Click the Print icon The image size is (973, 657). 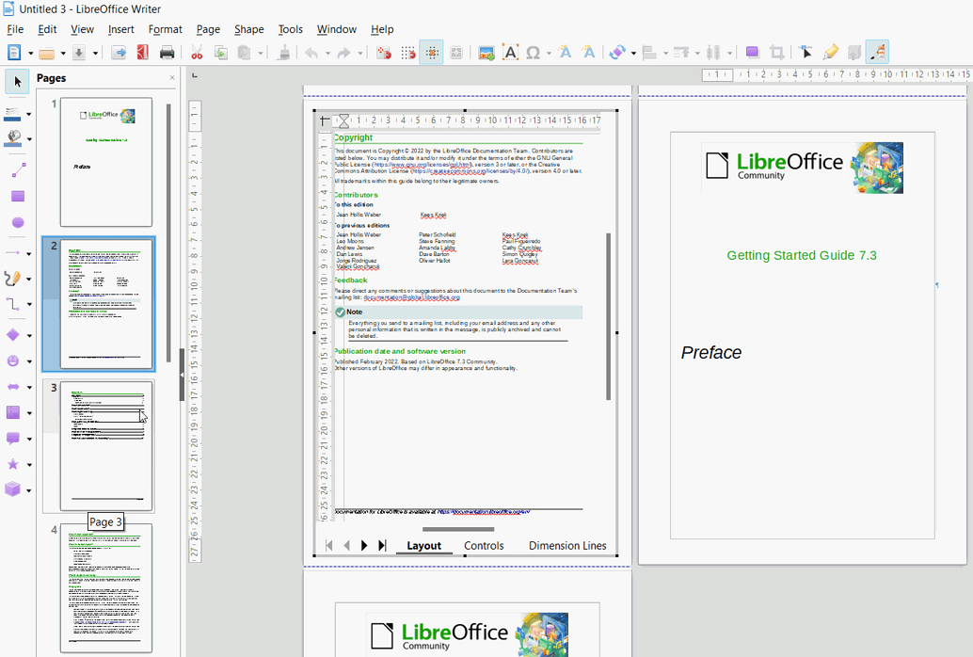pyautogui.click(x=167, y=53)
